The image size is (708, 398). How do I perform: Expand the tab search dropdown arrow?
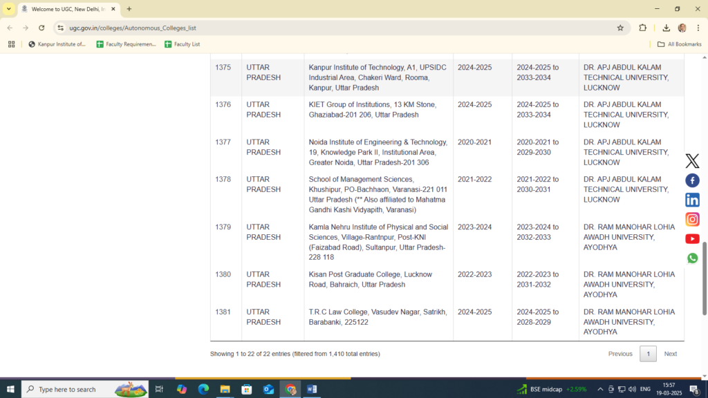(8, 9)
